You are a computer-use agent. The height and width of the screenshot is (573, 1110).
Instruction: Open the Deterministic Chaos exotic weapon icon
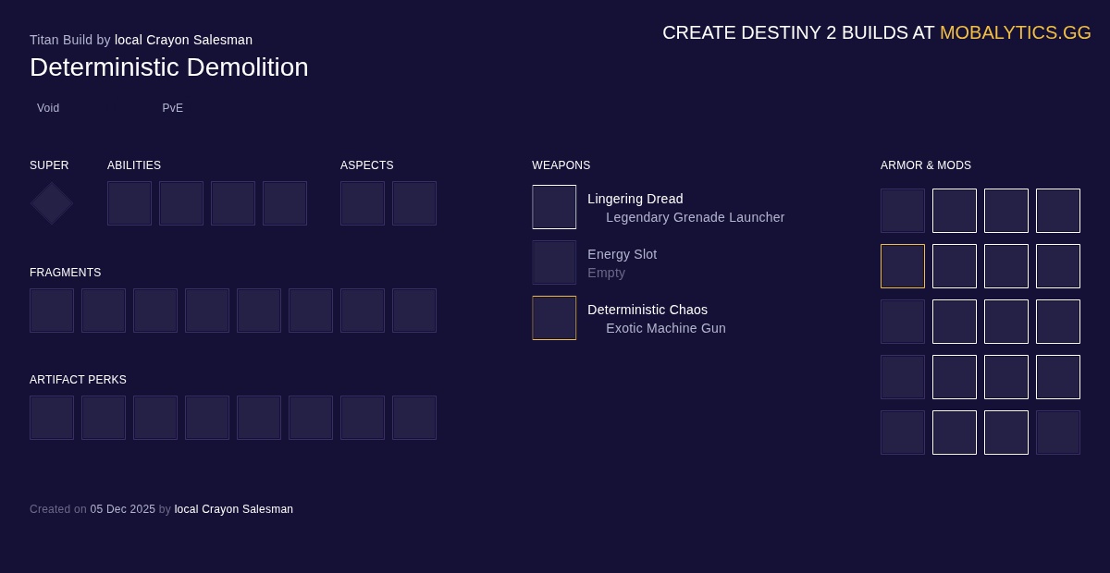click(554, 318)
